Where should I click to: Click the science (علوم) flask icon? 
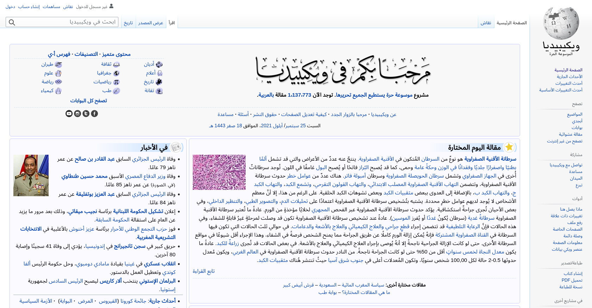(58, 73)
